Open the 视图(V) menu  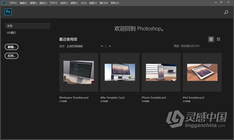(x=93, y=3)
